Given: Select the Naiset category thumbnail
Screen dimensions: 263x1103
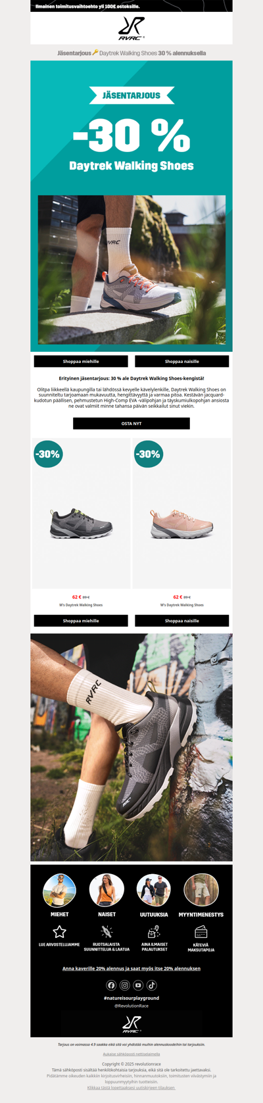Looking at the screenshot, I should click(x=107, y=891).
